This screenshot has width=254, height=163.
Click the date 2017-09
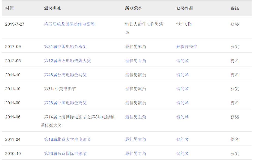(x=13, y=47)
